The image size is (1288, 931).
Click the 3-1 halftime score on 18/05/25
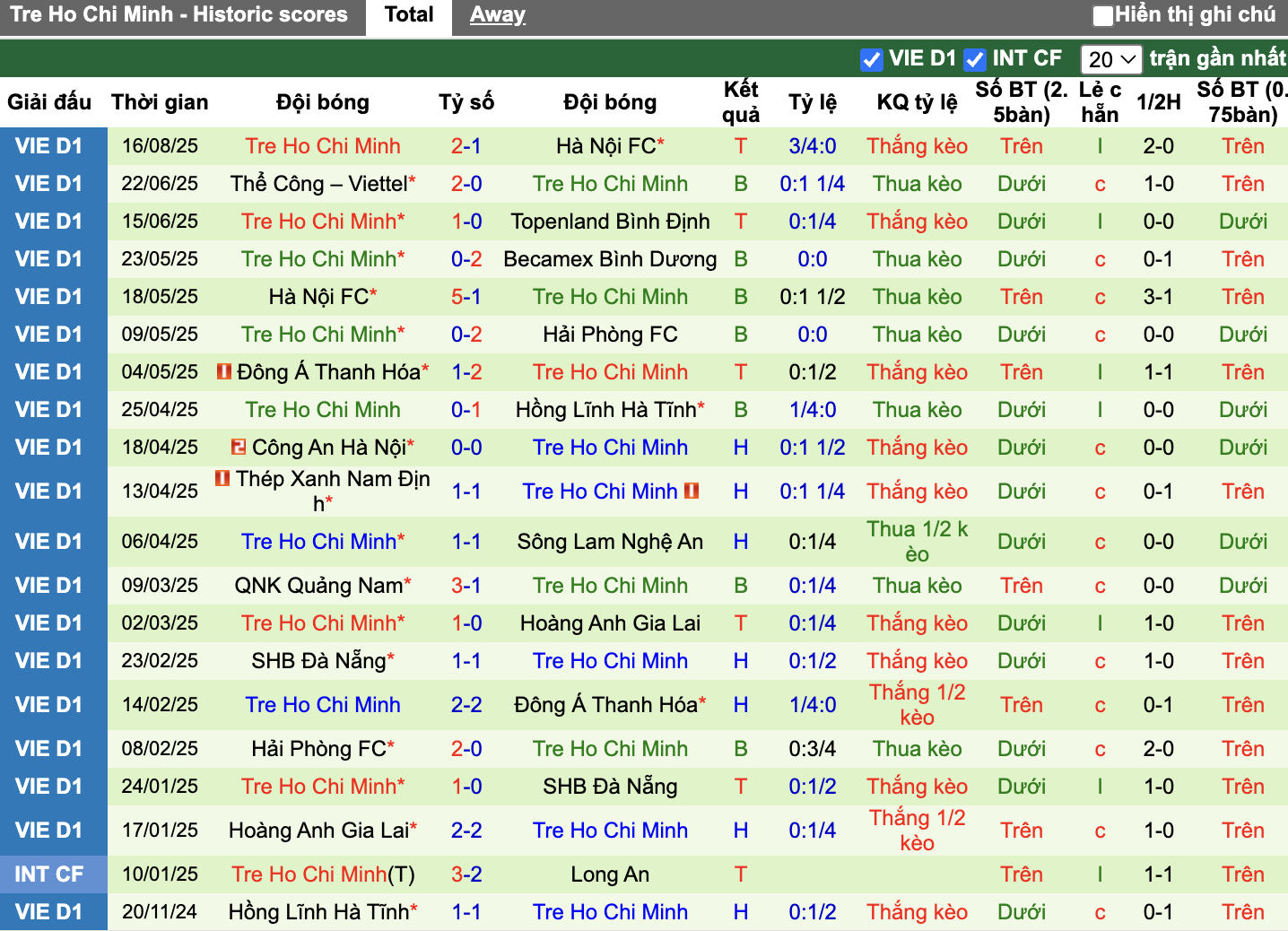(x=1159, y=297)
